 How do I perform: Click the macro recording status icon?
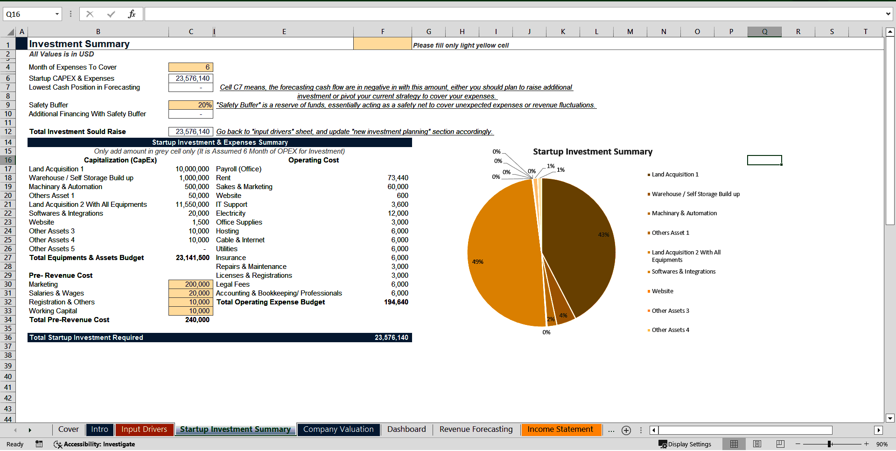point(39,444)
